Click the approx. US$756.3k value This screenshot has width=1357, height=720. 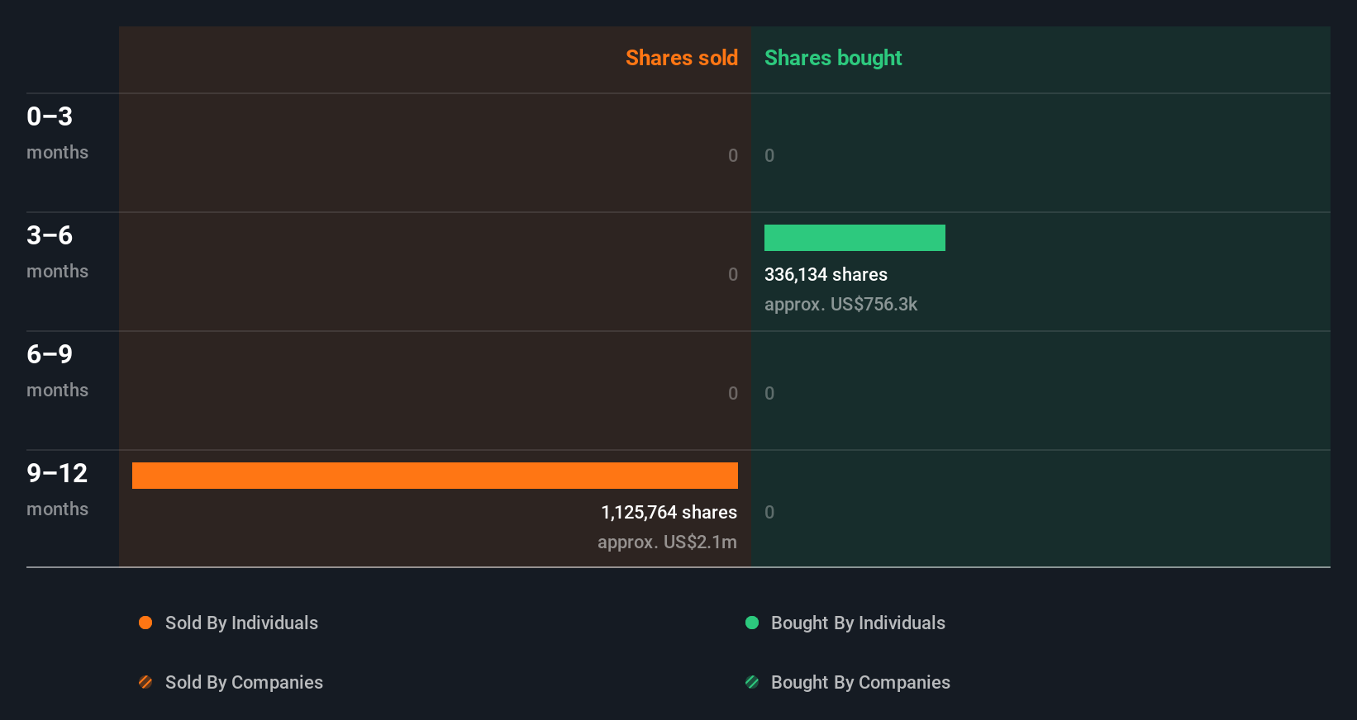pos(840,304)
